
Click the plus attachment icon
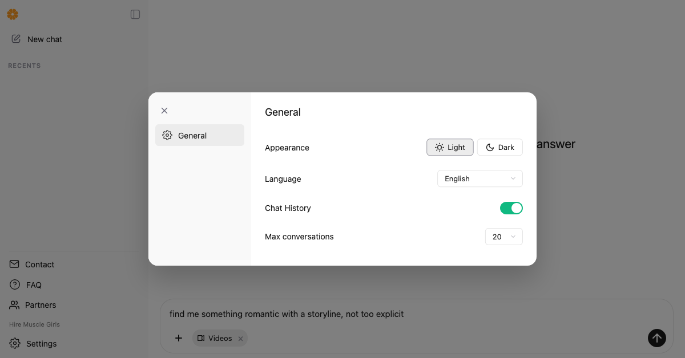point(179,338)
